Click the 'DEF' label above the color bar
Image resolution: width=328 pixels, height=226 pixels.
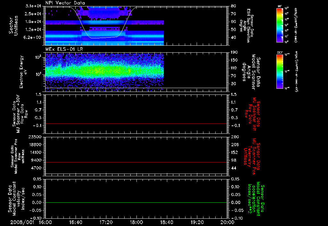(280, 53)
